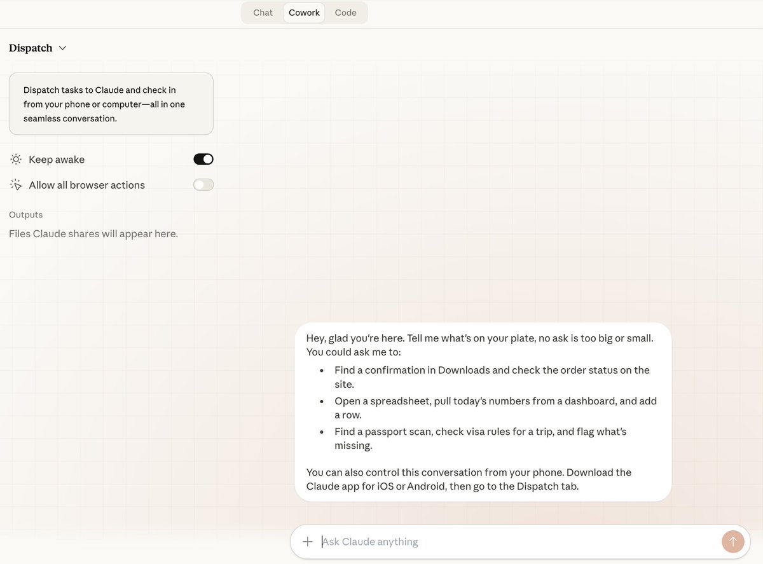This screenshot has width=763, height=564.
Task: Click the send arrow button
Action: [x=732, y=542]
